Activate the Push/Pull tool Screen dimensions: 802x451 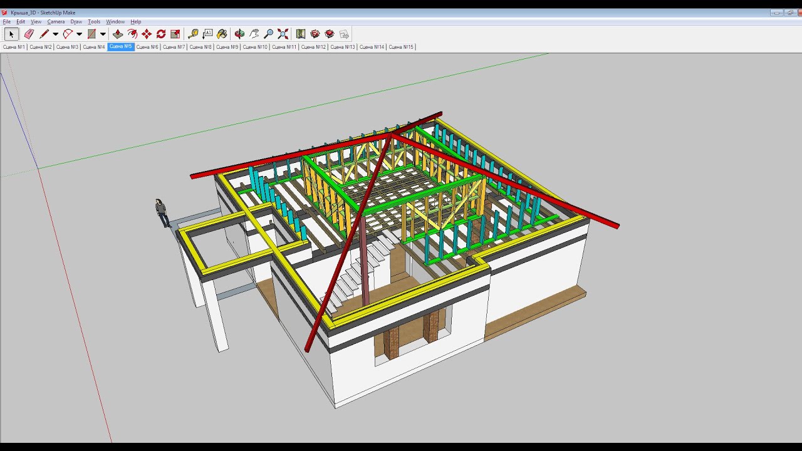coord(118,34)
